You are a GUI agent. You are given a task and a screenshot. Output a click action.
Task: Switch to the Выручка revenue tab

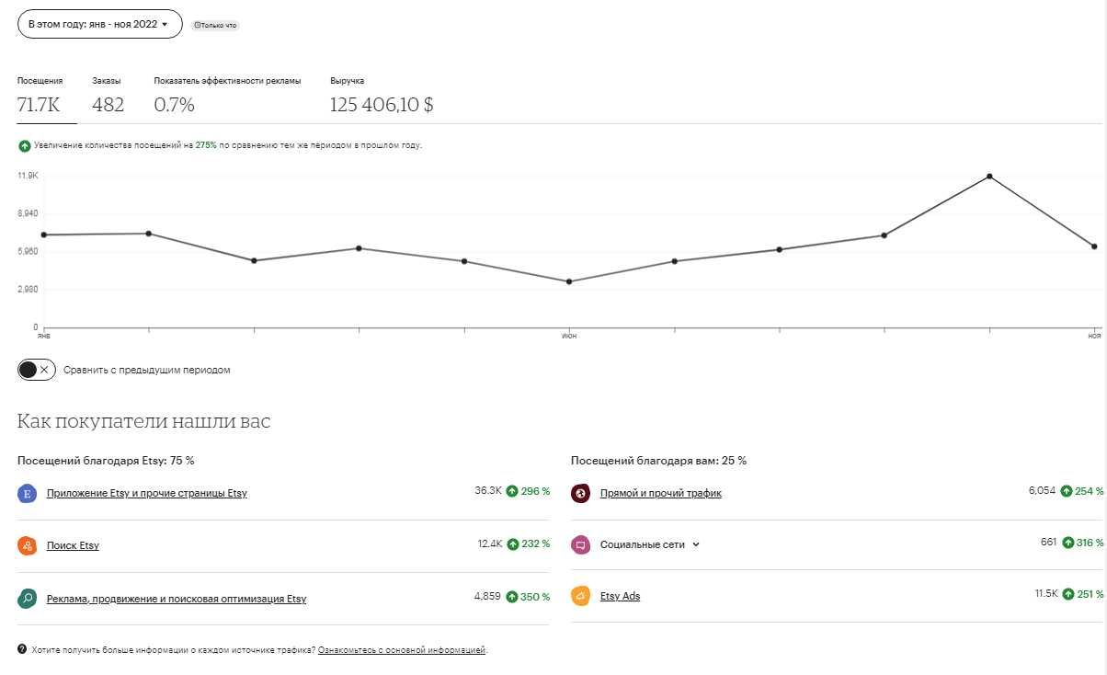click(382, 96)
